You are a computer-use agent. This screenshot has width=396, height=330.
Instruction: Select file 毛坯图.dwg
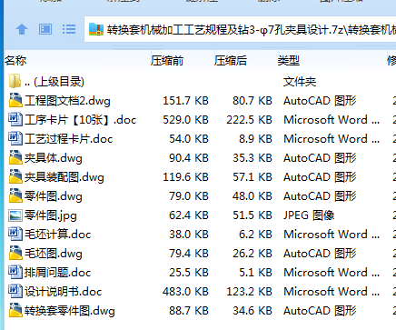click(54, 254)
